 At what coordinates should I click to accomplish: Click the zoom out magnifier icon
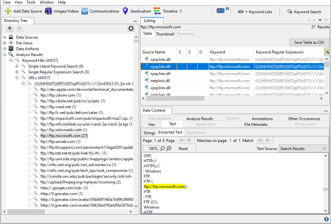(163, 148)
